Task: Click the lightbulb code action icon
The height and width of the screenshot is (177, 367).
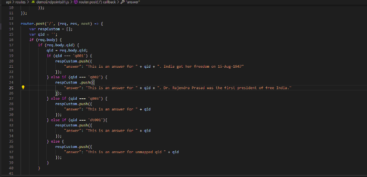Action: [23, 87]
